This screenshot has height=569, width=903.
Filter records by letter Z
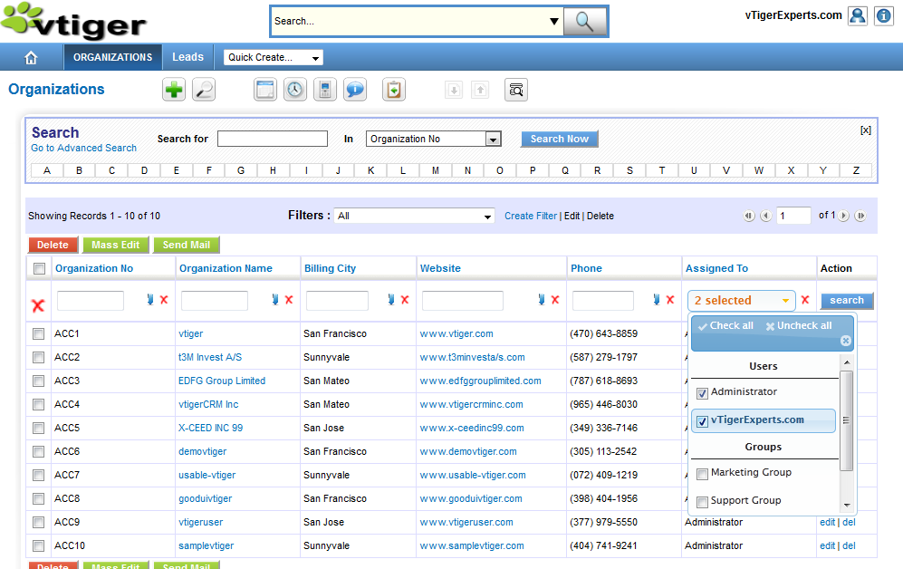856,170
